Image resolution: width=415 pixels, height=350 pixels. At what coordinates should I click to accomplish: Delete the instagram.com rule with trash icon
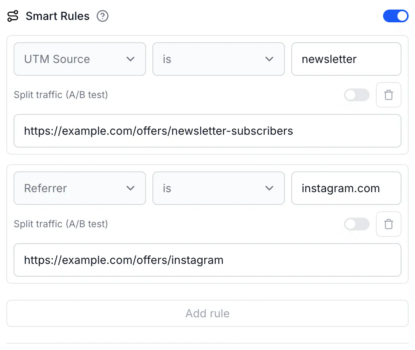pos(389,224)
